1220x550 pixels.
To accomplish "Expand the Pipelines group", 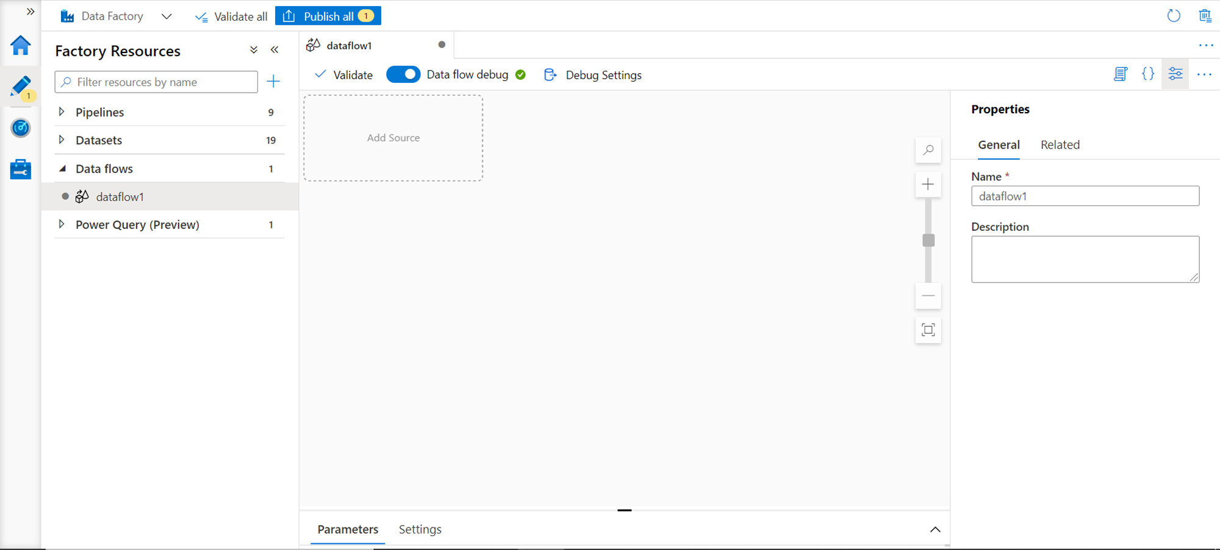I will click(x=62, y=112).
